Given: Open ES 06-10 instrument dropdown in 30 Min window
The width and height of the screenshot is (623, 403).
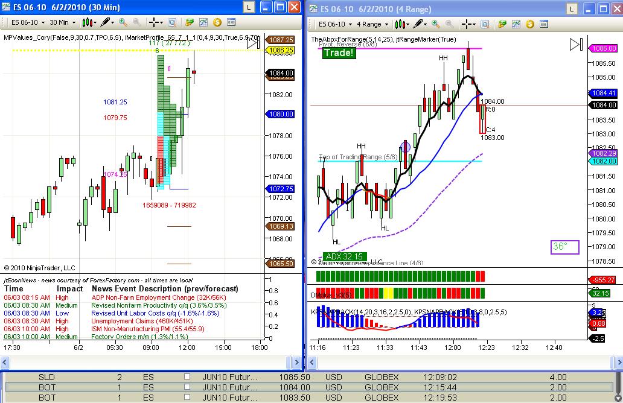Looking at the screenshot, I should point(28,23).
